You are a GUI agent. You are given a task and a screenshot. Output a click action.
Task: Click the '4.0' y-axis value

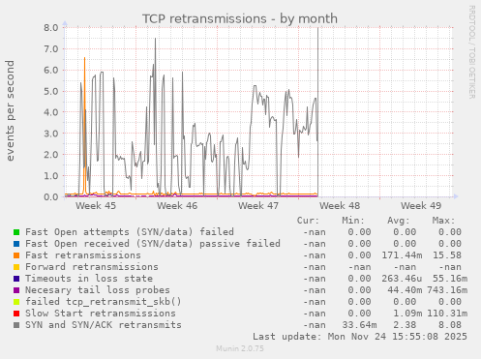coord(51,112)
